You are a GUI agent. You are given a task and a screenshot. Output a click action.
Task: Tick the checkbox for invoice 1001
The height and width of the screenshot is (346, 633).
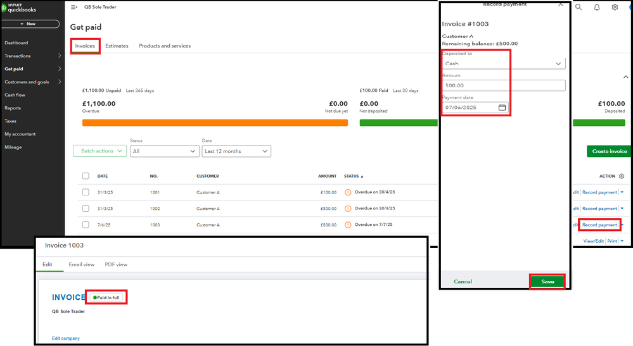coord(86,192)
